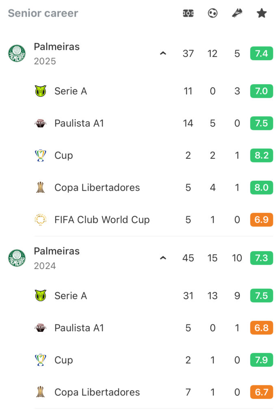Viewport: 279px width, 416px height.
Task: Click the assists boot icon
Action: pyautogui.click(x=237, y=13)
